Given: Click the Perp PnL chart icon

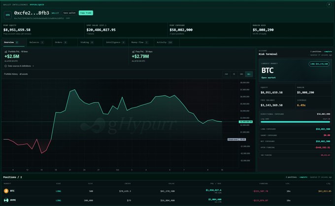Looking at the screenshot, I should pos(133,51).
